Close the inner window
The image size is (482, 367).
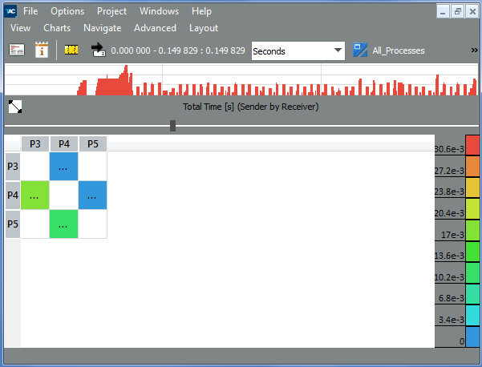tap(472, 12)
